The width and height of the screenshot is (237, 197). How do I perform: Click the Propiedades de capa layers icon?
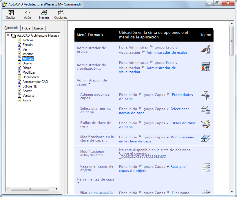[x=205, y=95]
